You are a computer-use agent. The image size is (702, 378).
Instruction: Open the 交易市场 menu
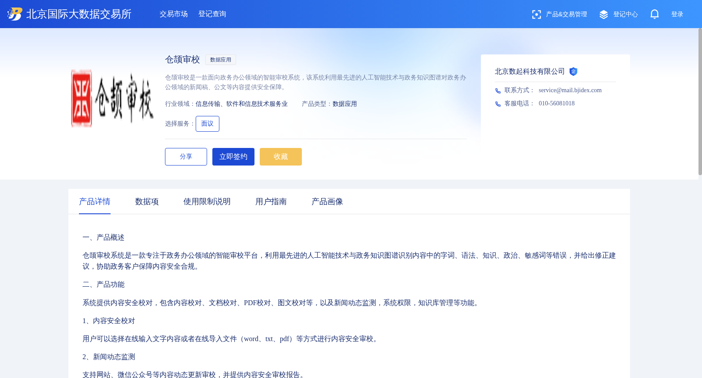[x=174, y=14]
